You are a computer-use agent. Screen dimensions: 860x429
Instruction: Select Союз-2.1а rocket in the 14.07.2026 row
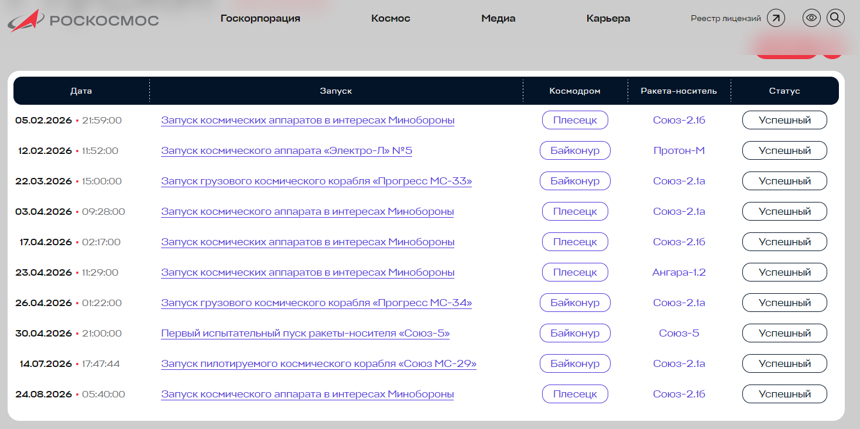[x=679, y=364]
